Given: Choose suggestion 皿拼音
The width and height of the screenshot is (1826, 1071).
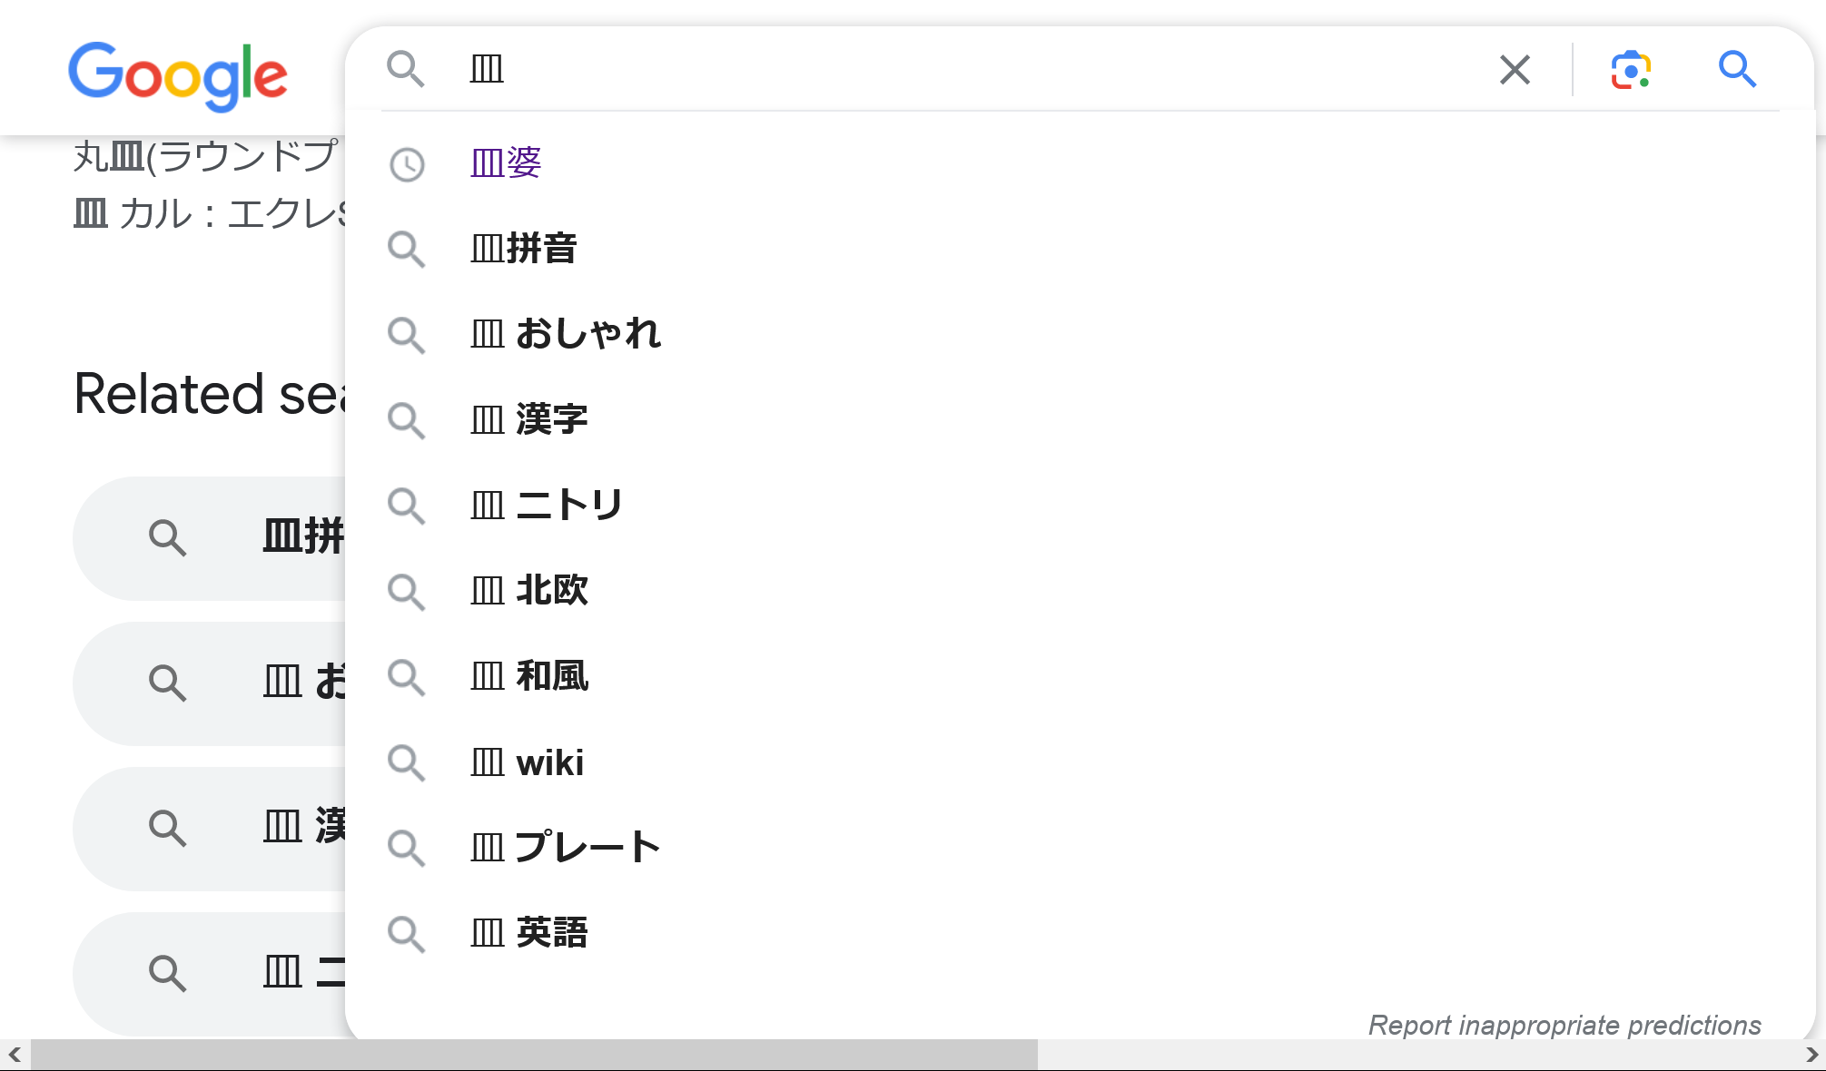Looking at the screenshot, I should [x=1081, y=249].
